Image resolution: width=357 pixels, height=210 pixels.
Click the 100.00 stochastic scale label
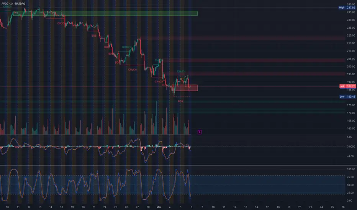click(x=351, y=170)
